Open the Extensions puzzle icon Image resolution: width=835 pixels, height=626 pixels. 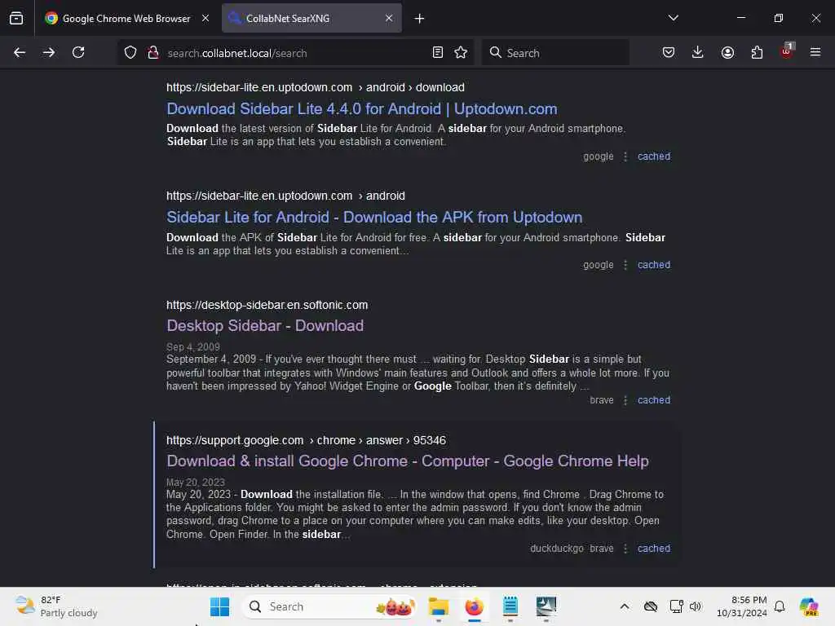[x=757, y=52]
